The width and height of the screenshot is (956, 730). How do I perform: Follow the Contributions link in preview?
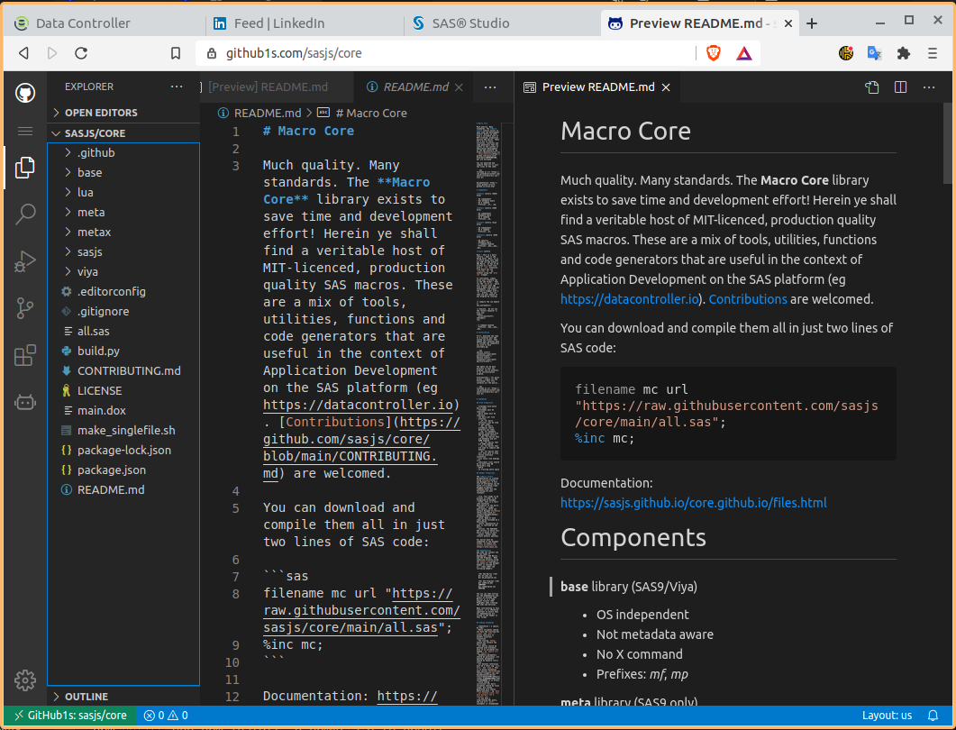pos(748,299)
